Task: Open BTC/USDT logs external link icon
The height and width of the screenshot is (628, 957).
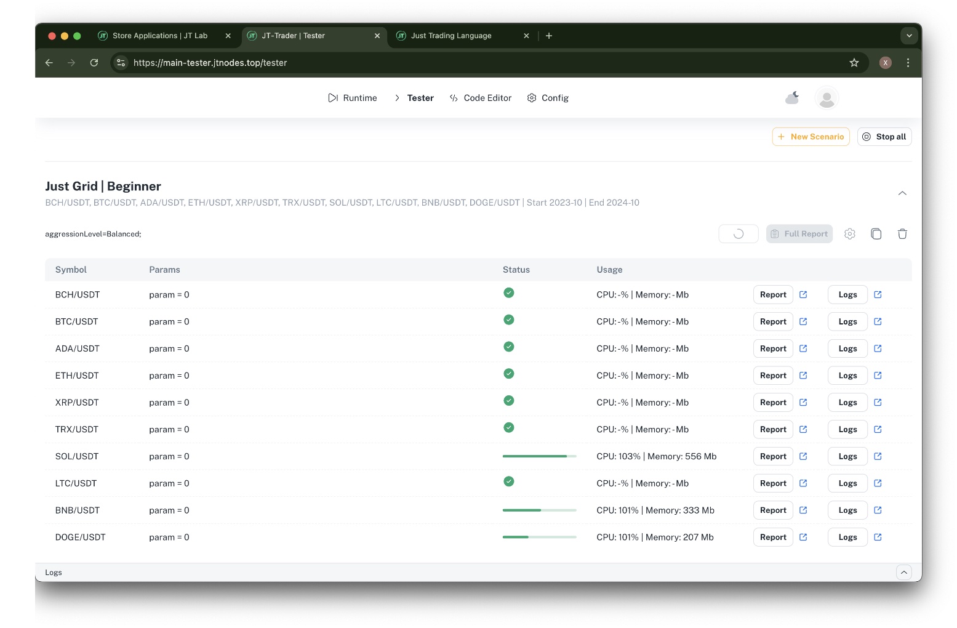Action: [878, 321]
